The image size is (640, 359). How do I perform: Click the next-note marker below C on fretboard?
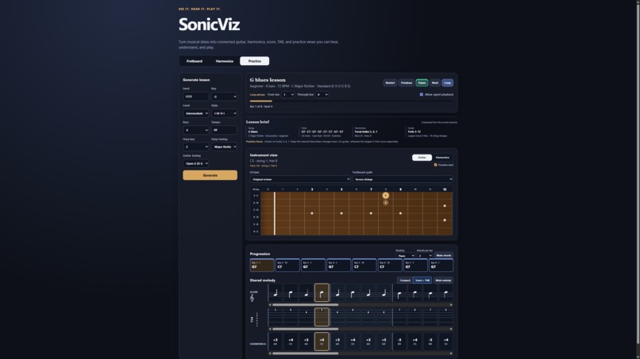click(385, 203)
